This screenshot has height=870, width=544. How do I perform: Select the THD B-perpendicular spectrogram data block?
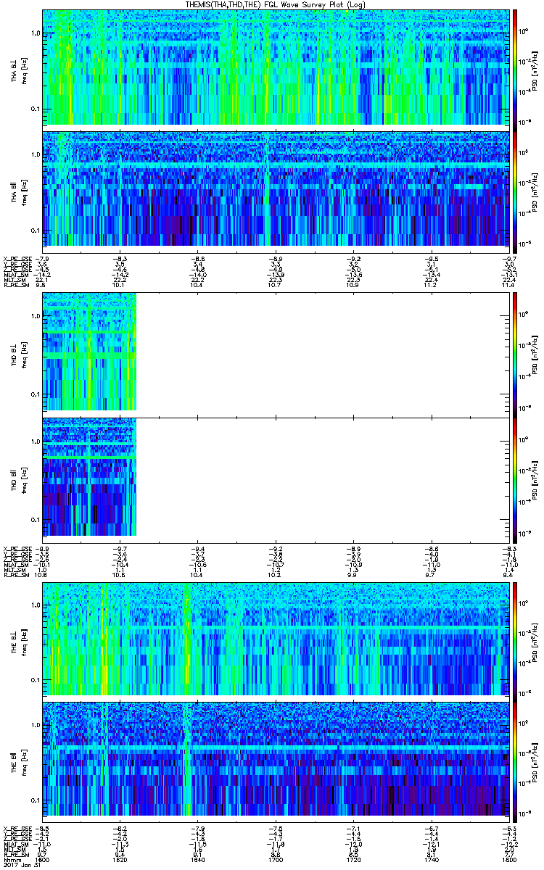[89, 351]
